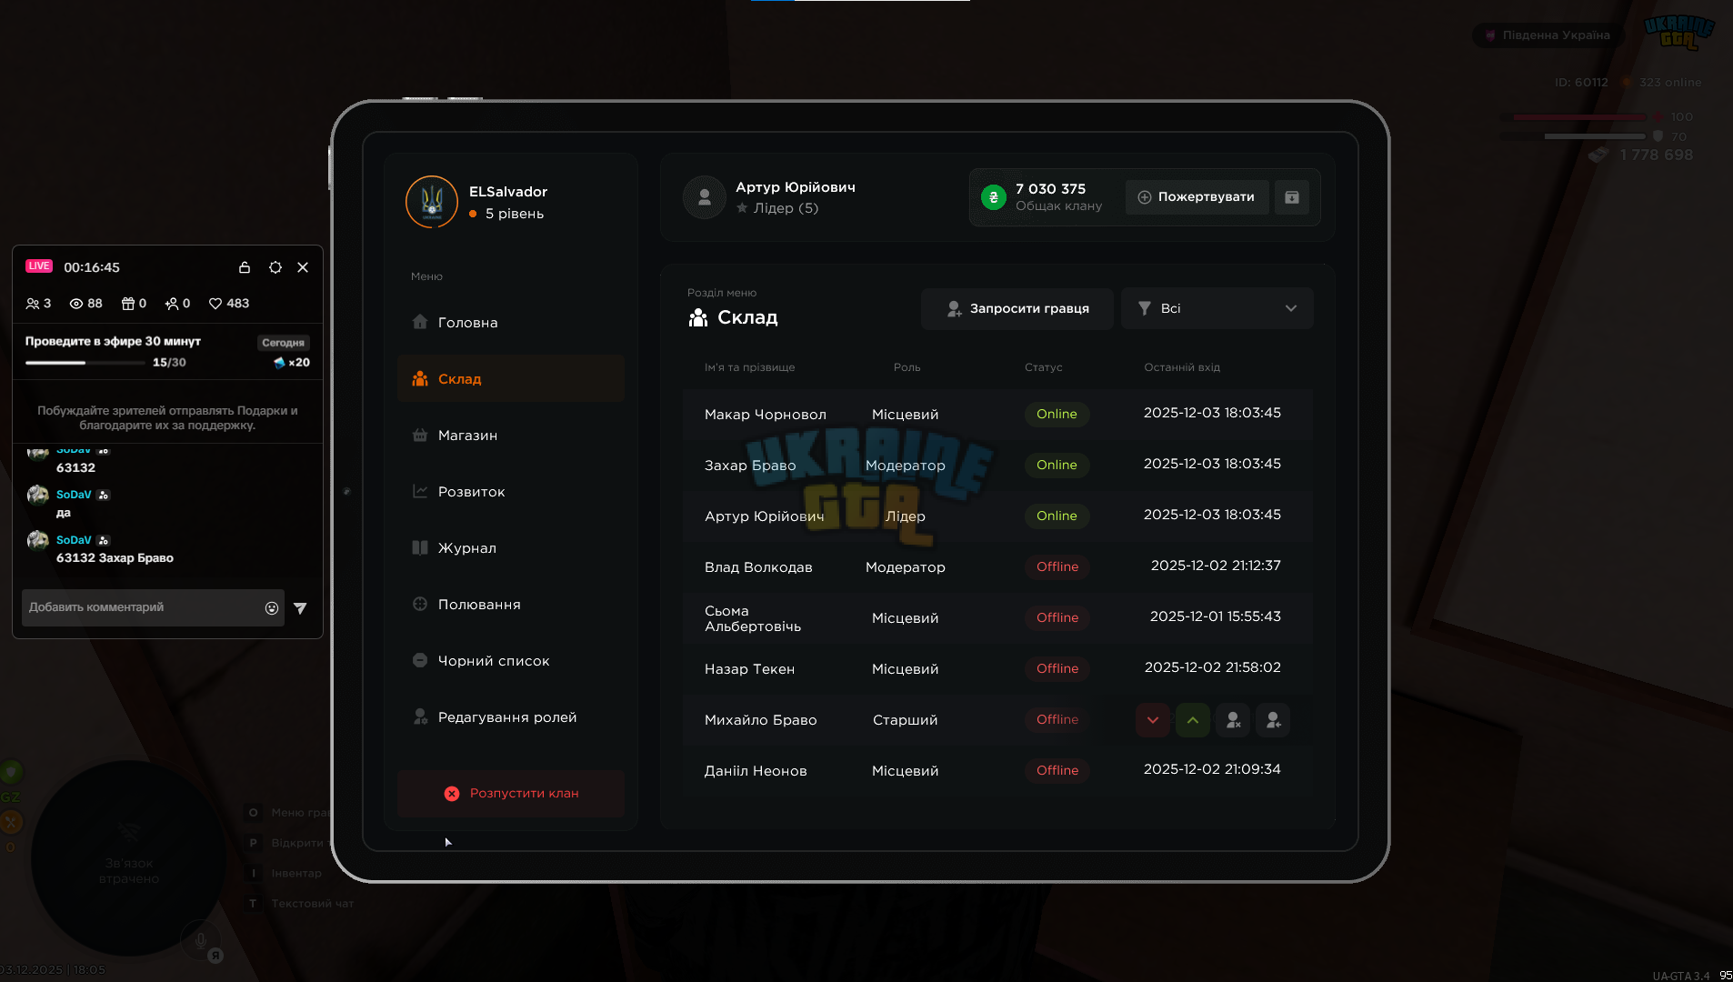Image resolution: width=1733 pixels, height=982 pixels.
Task: Click the viewers eye icon showing 88
Action: (x=76, y=304)
